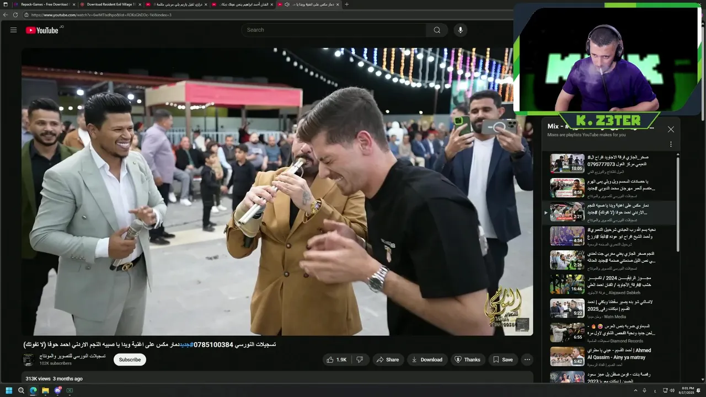The height and width of the screenshot is (397, 706).
Task: Click the address bar URL
Action: (101, 15)
